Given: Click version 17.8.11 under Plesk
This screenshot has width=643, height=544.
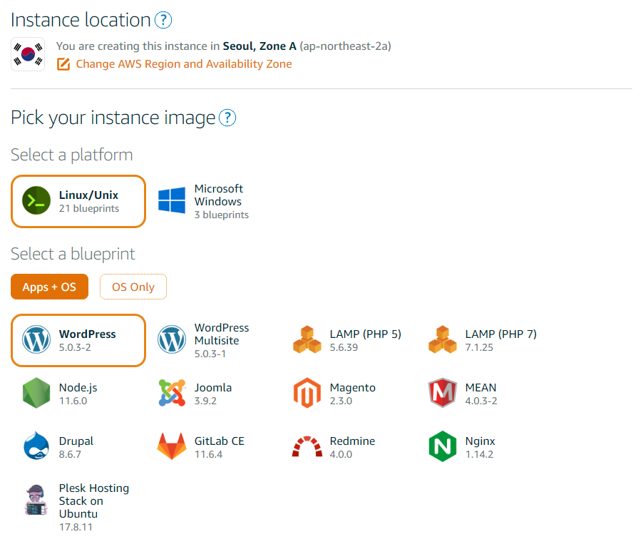Looking at the screenshot, I should click(76, 527).
